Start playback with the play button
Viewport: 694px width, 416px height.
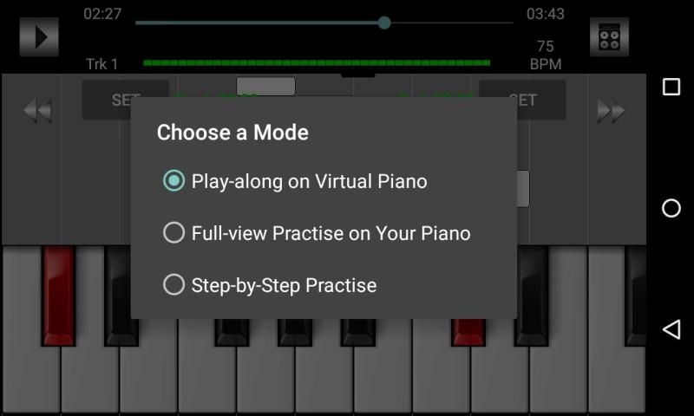pyautogui.click(x=39, y=37)
